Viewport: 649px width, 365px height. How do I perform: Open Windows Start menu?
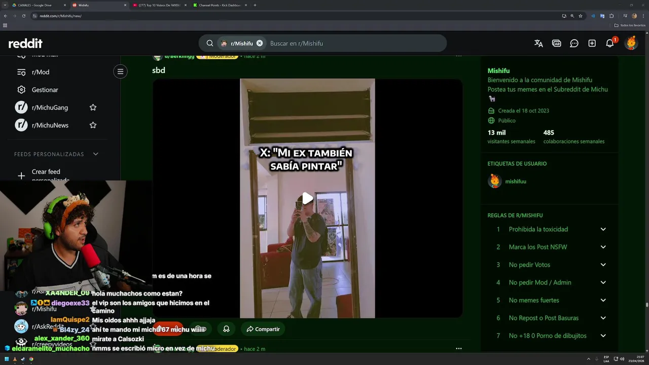click(7, 359)
